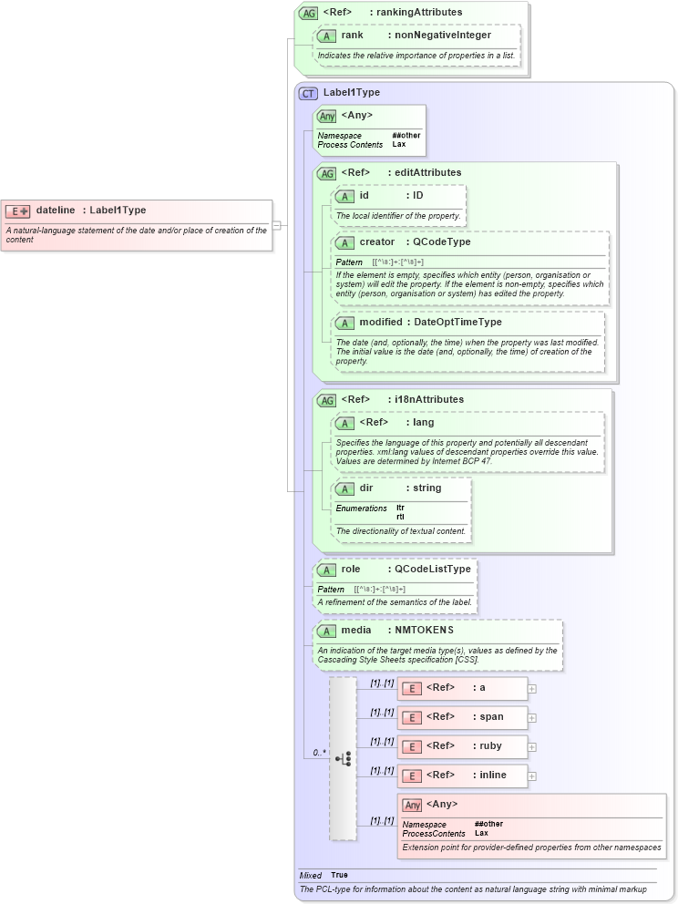Click the A icon next to dir
678x904 pixels.
tap(344, 488)
